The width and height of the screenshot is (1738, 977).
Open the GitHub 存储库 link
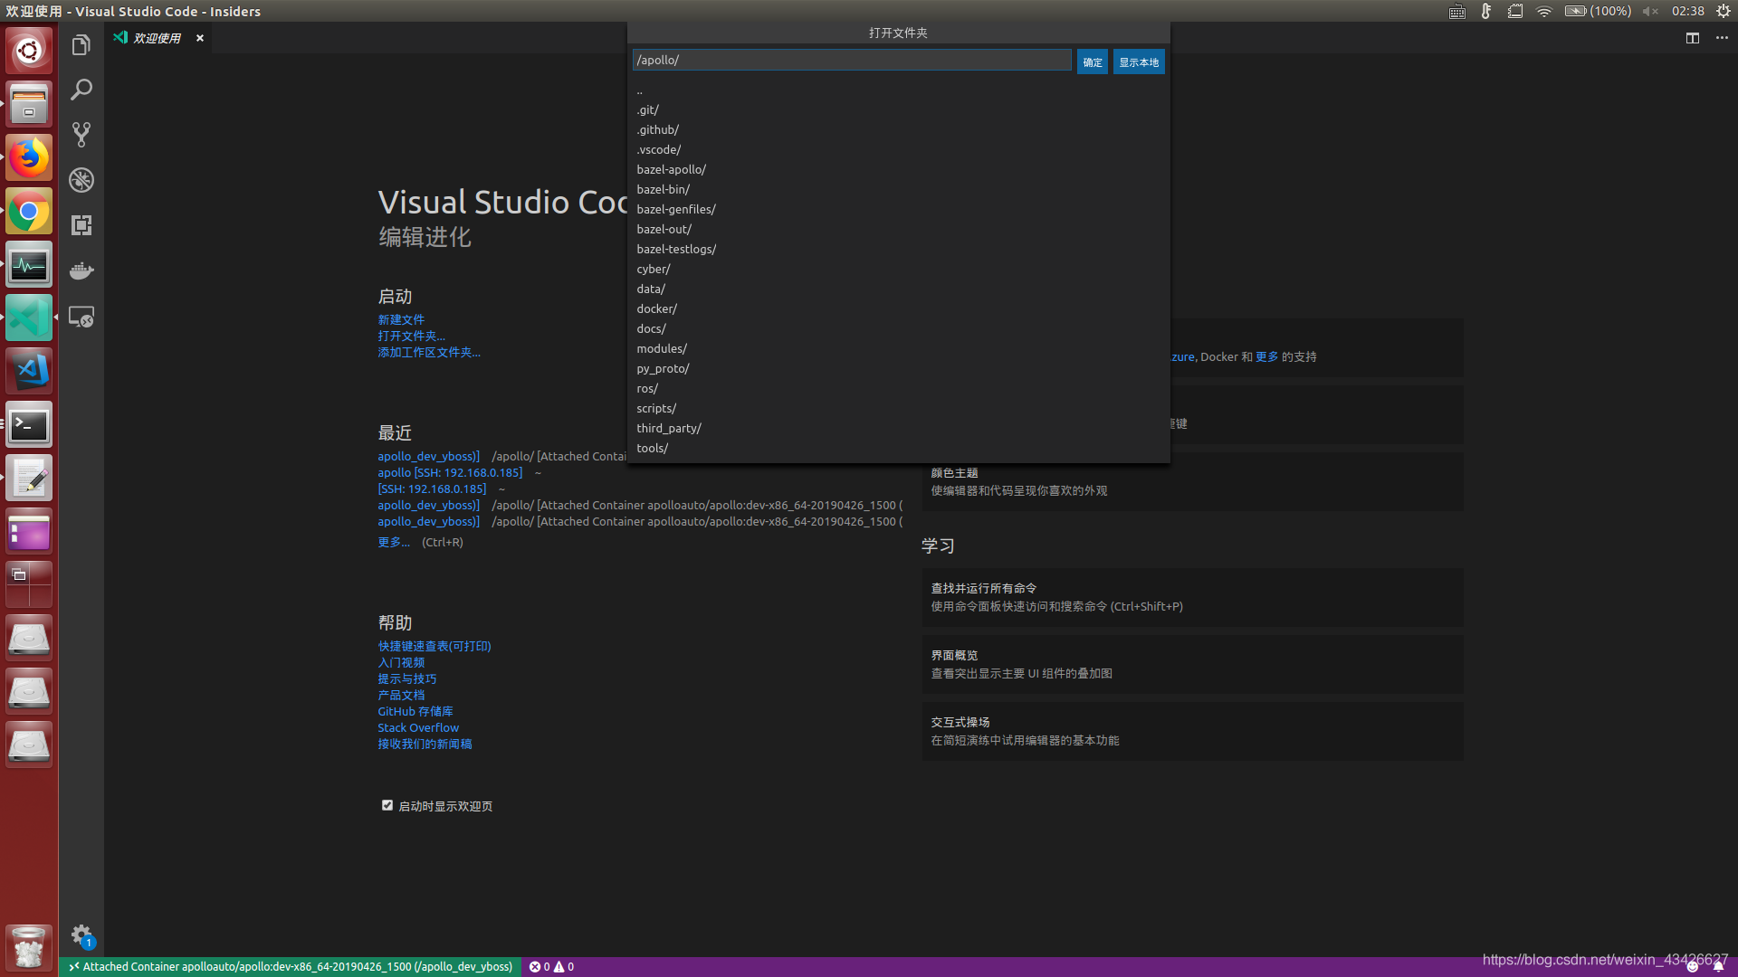(x=415, y=712)
